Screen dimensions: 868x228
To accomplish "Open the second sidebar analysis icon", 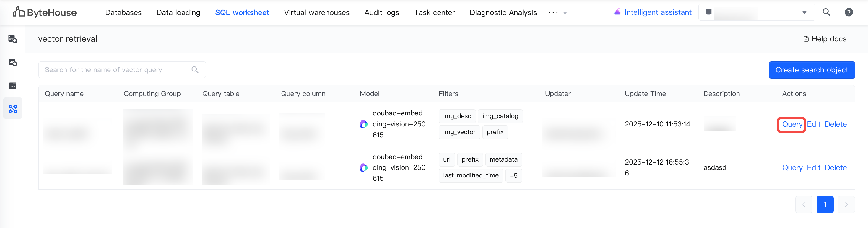I will coord(13,63).
